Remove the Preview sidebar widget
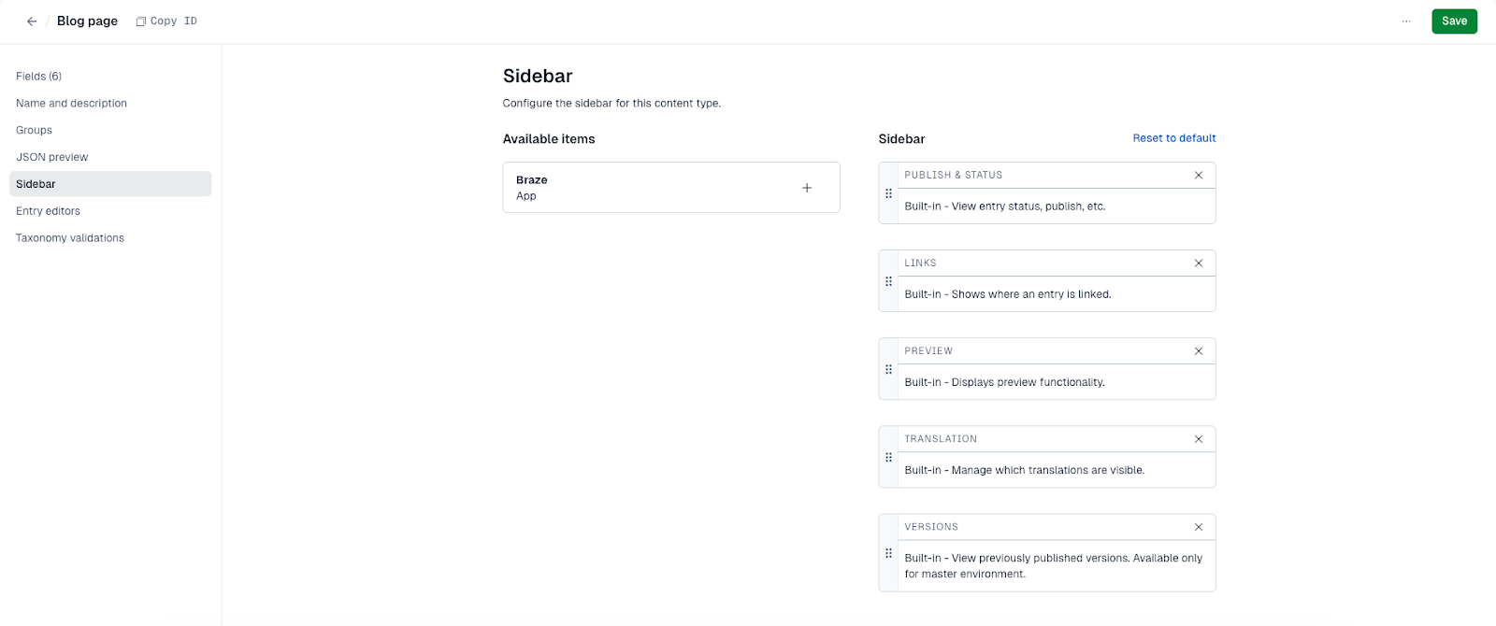 [1199, 351]
